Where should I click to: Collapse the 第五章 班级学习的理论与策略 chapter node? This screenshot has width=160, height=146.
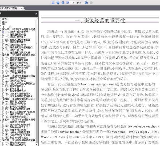coord(1,120)
